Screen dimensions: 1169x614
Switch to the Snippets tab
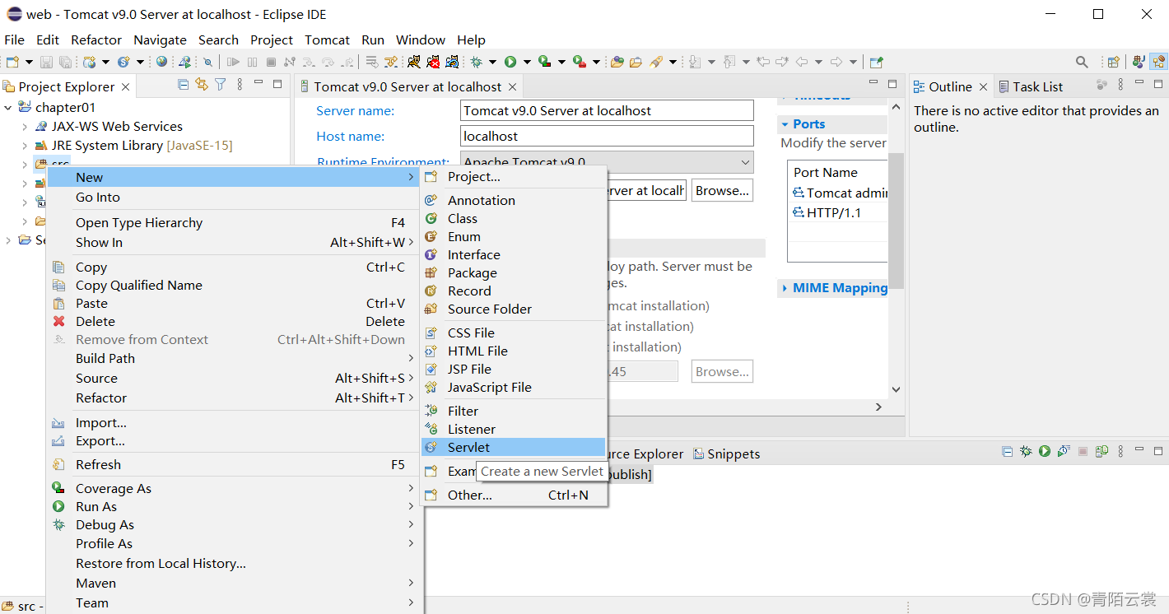click(x=726, y=454)
